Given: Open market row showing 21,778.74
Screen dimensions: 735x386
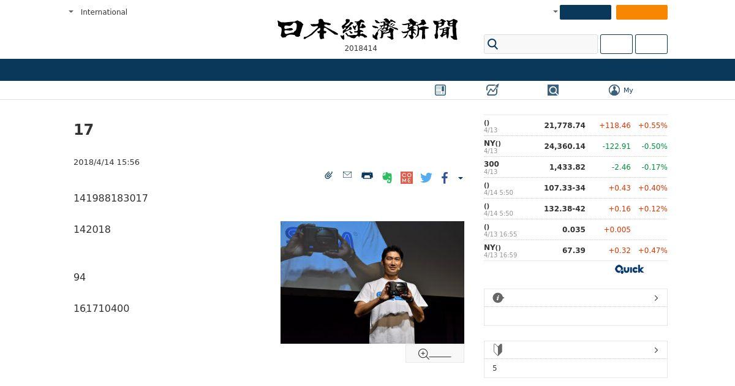Looking at the screenshot, I should point(576,126).
